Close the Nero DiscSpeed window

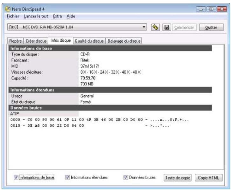click(x=222, y=9)
